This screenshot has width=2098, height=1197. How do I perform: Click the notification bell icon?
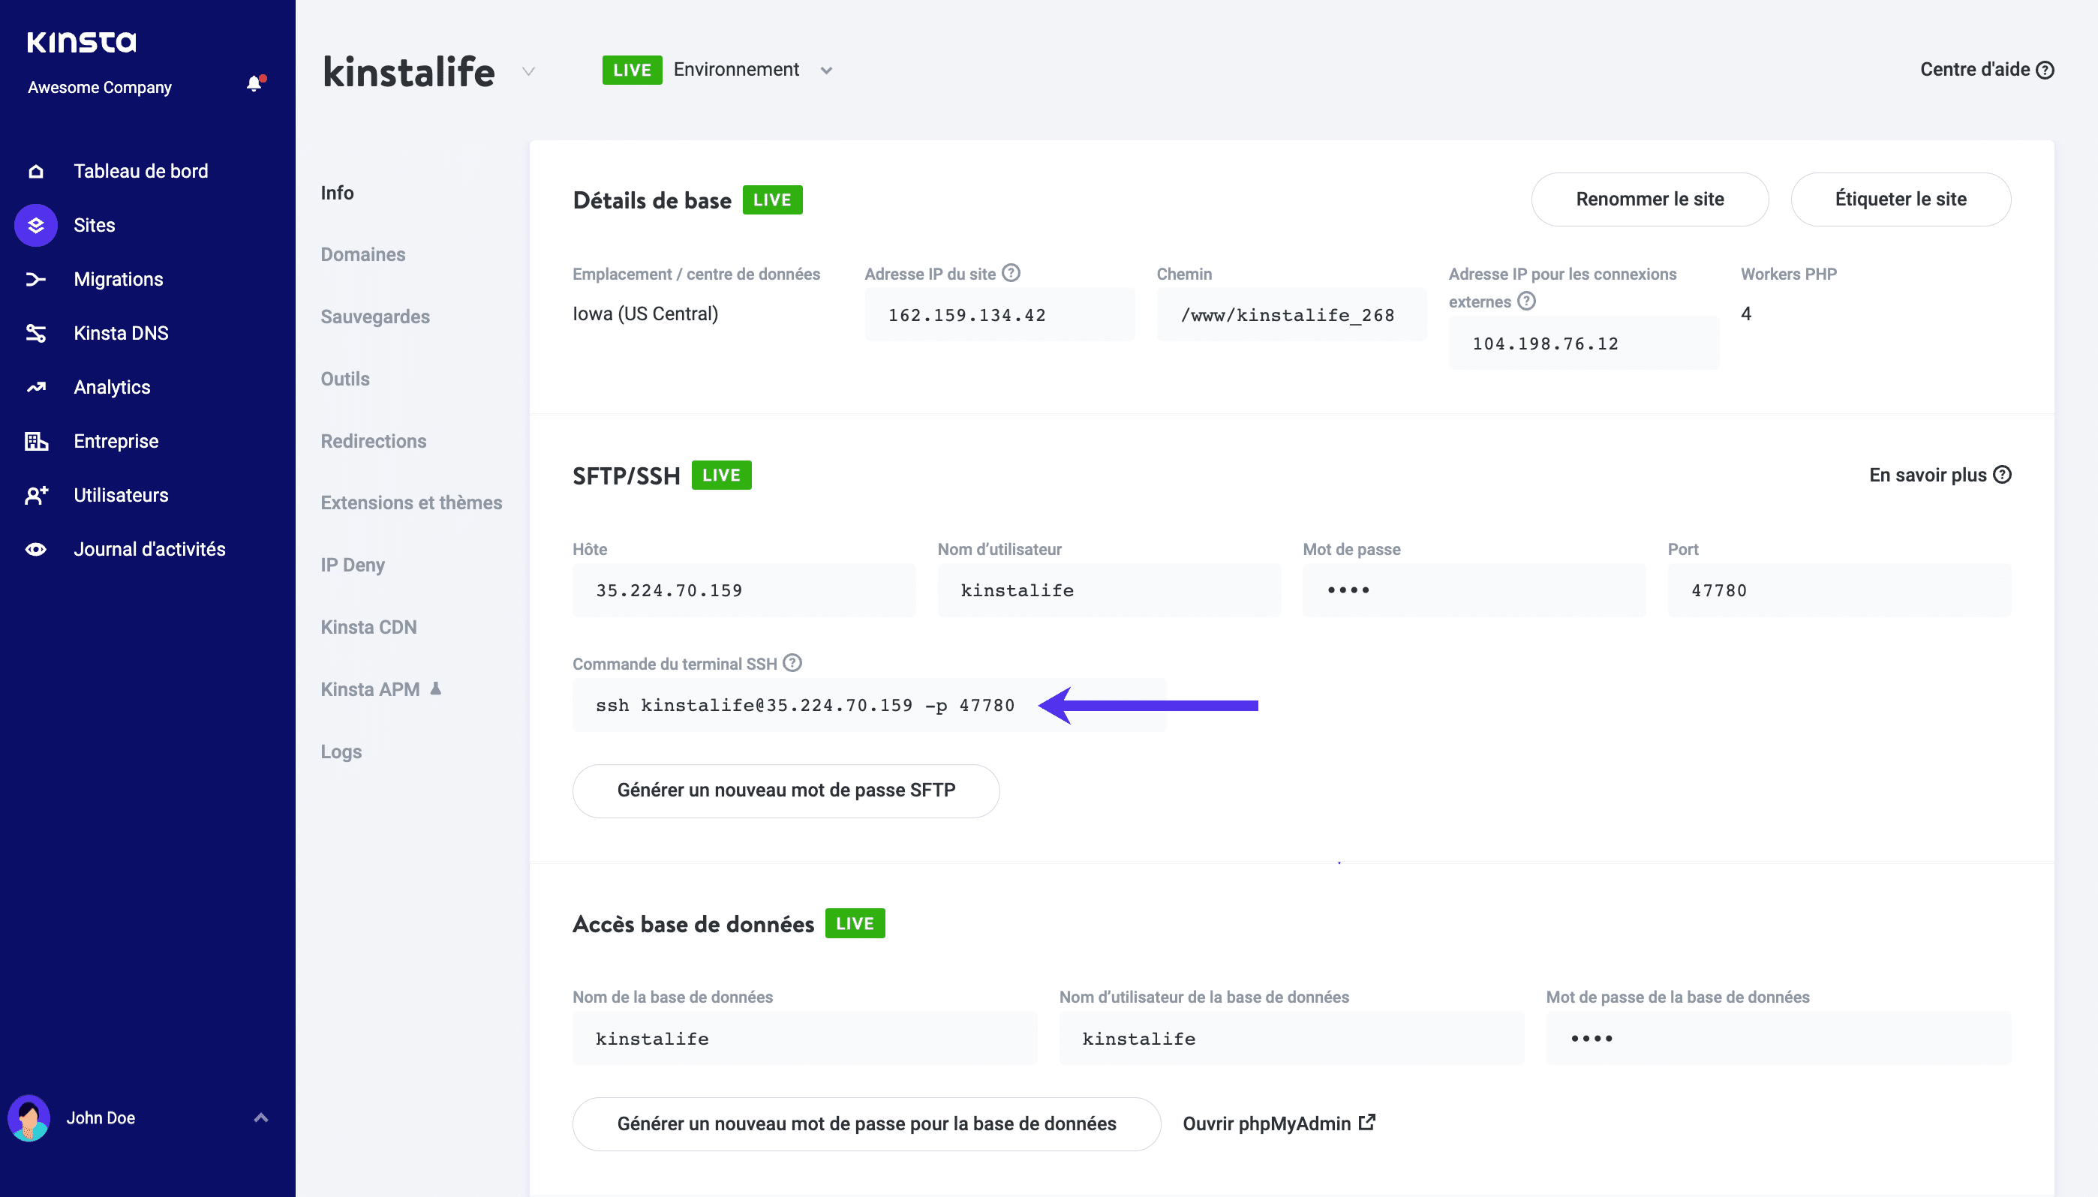pyautogui.click(x=255, y=85)
